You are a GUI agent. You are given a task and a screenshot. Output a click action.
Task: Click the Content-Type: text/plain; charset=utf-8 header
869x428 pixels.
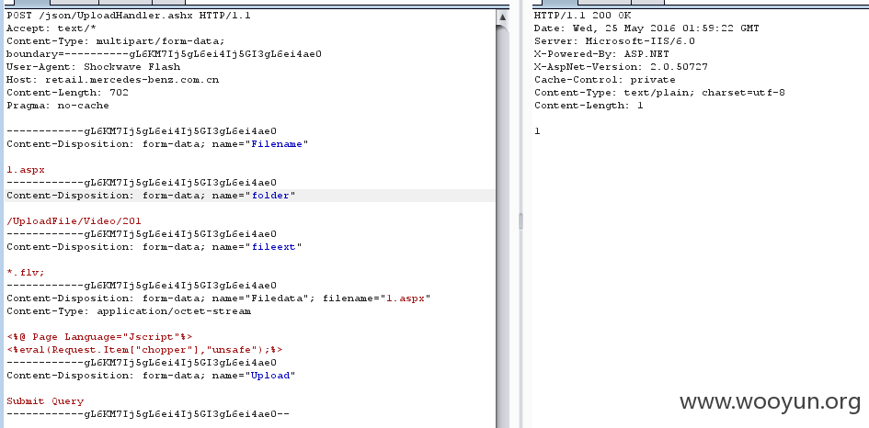tap(659, 93)
